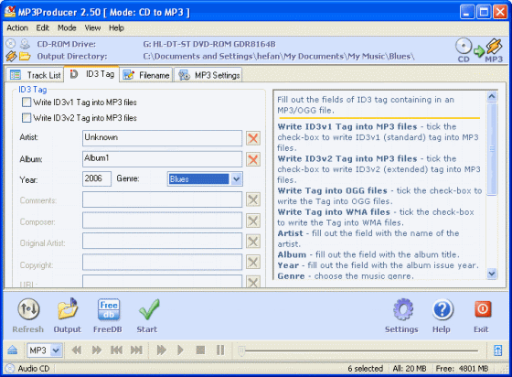Clear the Album field with red X
512x377 pixels.
click(x=253, y=159)
